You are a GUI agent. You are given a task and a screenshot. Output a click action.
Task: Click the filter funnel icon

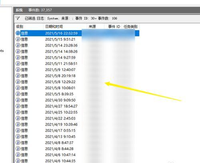point(18,18)
